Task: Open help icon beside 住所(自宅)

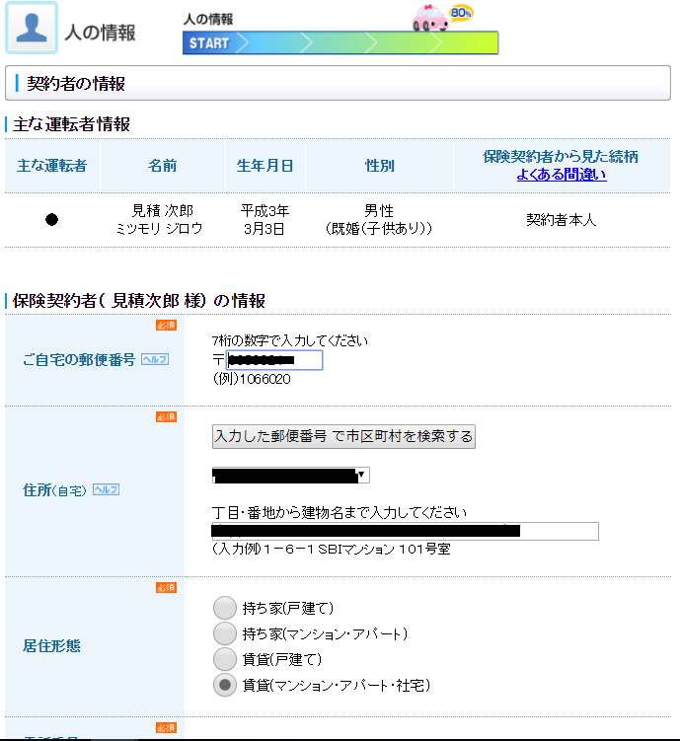Action: tap(106, 489)
